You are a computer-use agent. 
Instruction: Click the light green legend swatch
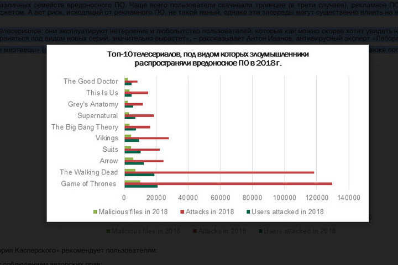click(x=95, y=212)
